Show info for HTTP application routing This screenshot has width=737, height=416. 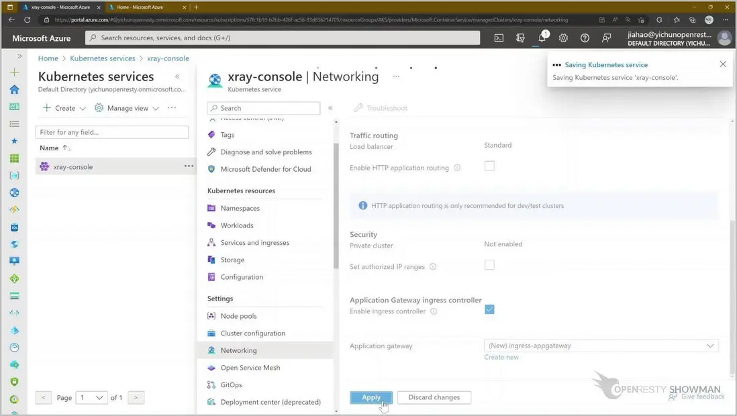click(x=457, y=168)
